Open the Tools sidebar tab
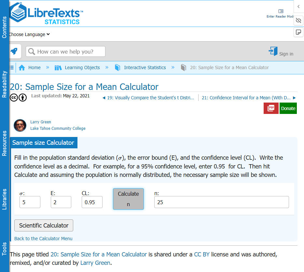 point(4,249)
